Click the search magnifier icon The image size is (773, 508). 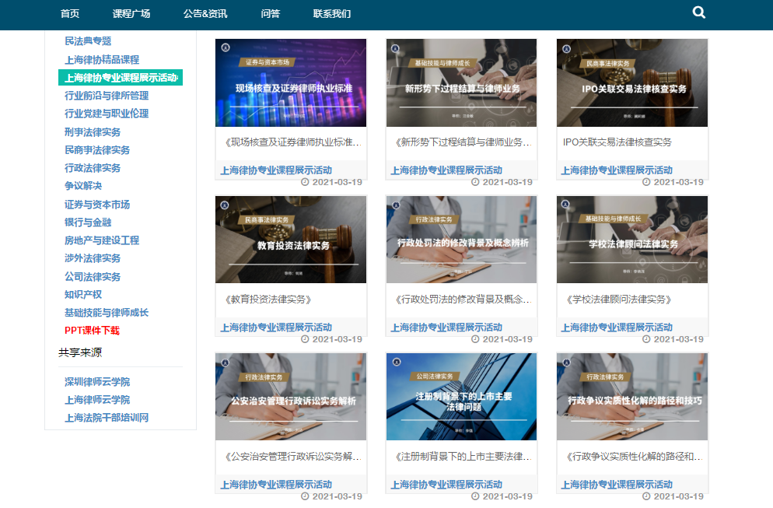pos(698,12)
